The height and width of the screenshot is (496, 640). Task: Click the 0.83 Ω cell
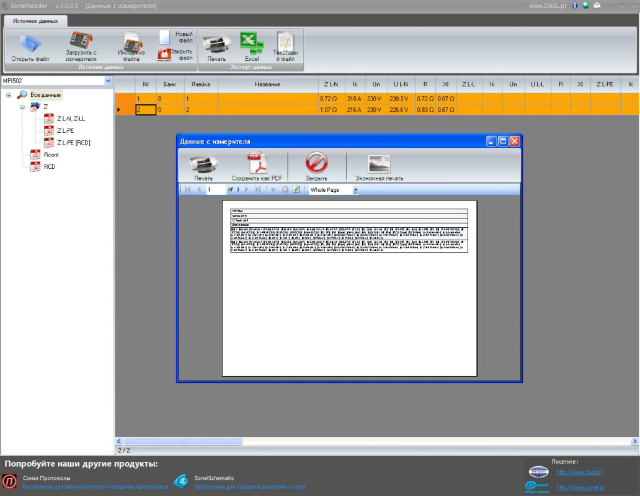tap(425, 110)
